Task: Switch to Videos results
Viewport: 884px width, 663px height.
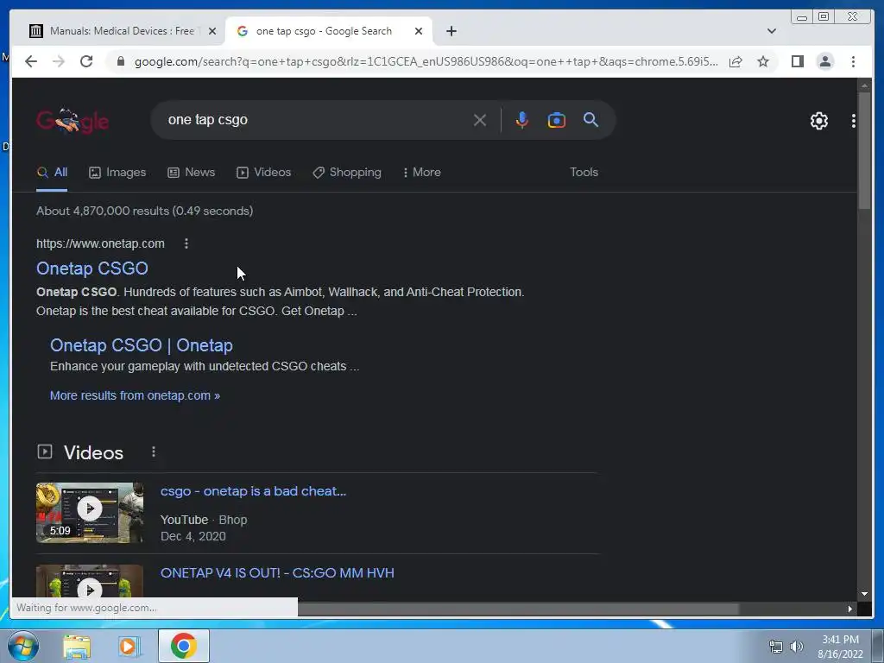Action: tap(264, 173)
